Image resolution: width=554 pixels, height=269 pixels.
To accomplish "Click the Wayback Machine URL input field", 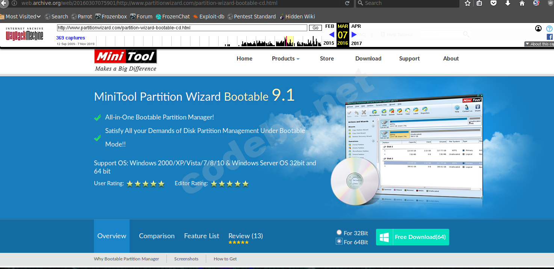I will tap(182, 28).
